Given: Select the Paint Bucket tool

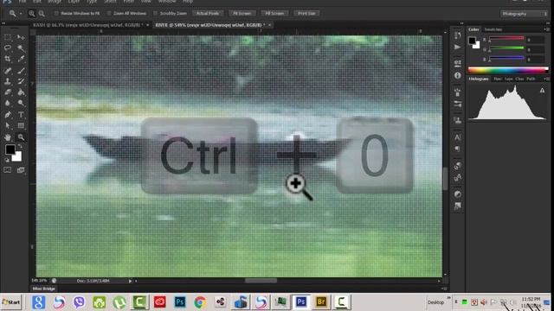Looking at the screenshot, I should tap(21, 92).
